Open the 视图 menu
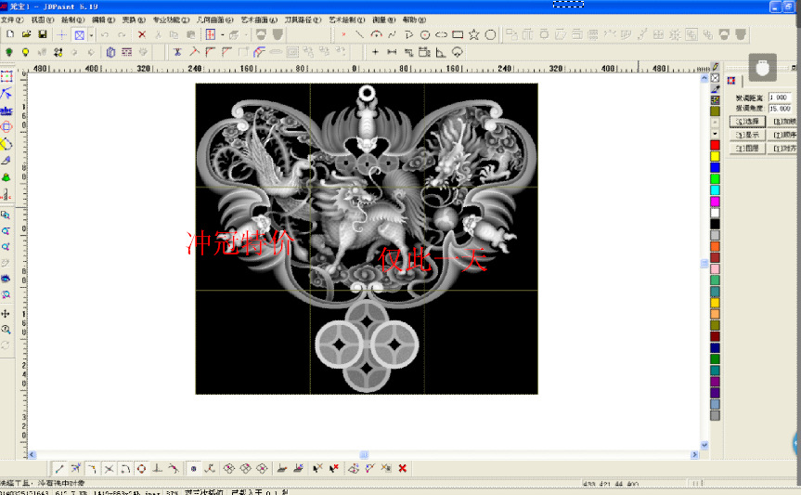The width and height of the screenshot is (801, 495). coord(43,20)
